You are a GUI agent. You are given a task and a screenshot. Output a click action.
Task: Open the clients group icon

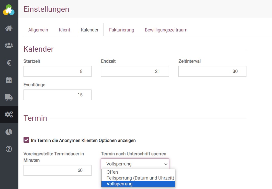tap(9, 46)
